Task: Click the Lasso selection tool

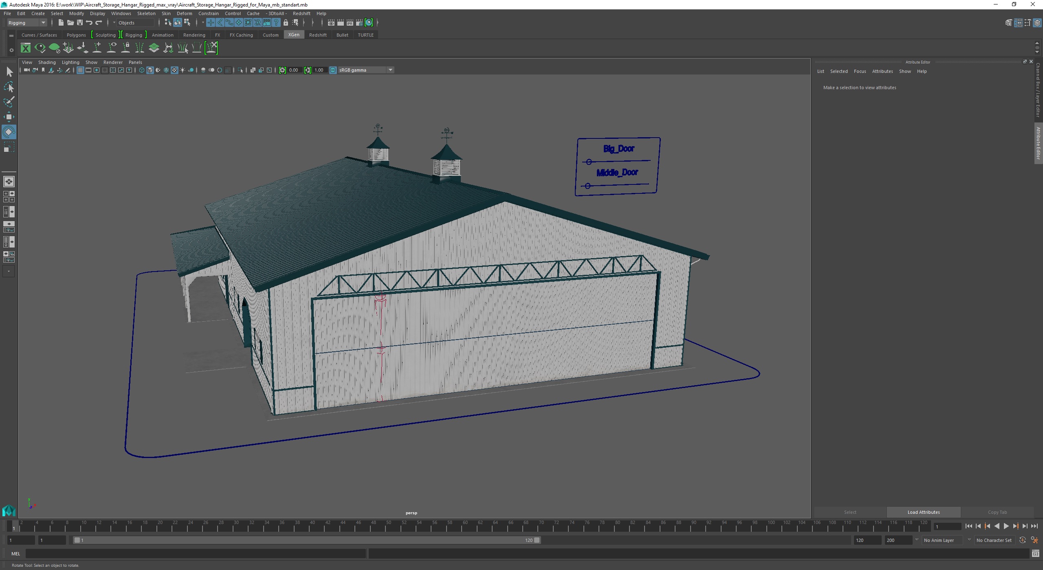Action: (10, 86)
